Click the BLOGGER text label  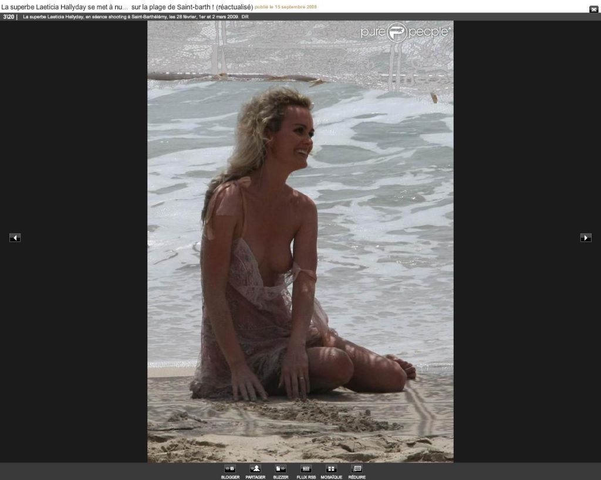pos(230,477)
